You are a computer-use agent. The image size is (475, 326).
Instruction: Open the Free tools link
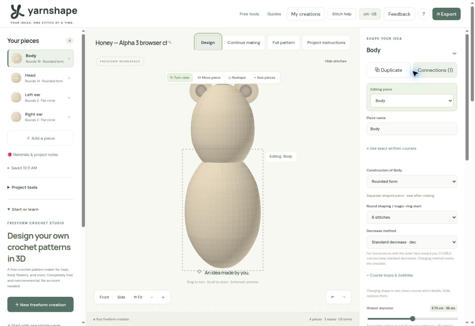click(249, 14)
